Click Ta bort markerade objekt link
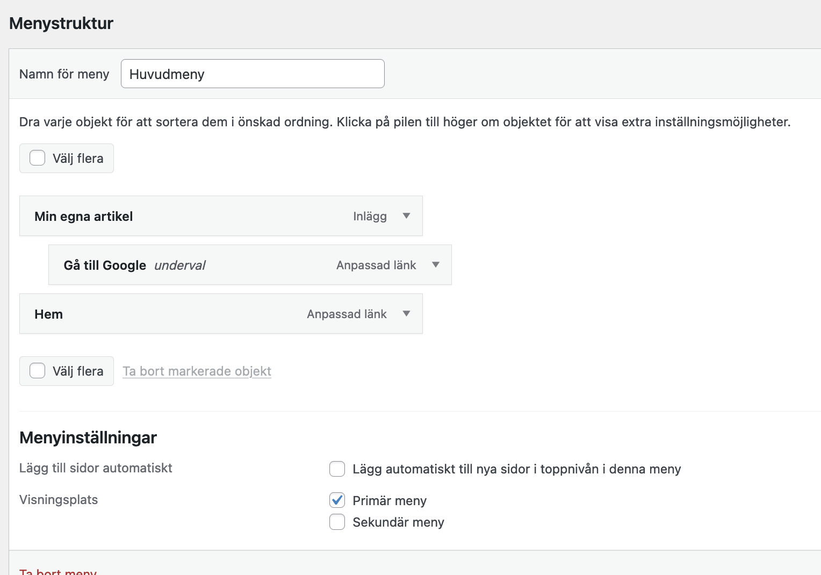Image resolution: width=821 pixels, height=575 pixels. pyautogui.click(x=197, y=371)
